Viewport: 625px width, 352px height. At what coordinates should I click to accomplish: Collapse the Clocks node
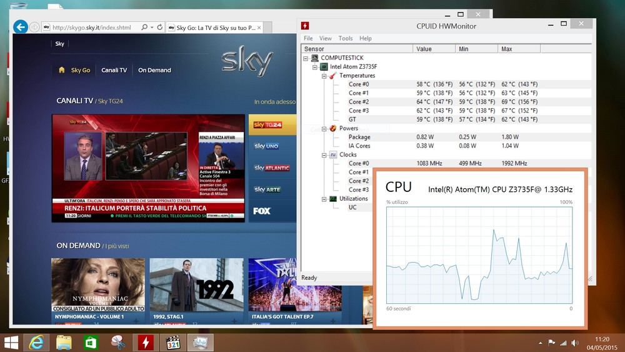pyautogui.click(x=324, y=155)
